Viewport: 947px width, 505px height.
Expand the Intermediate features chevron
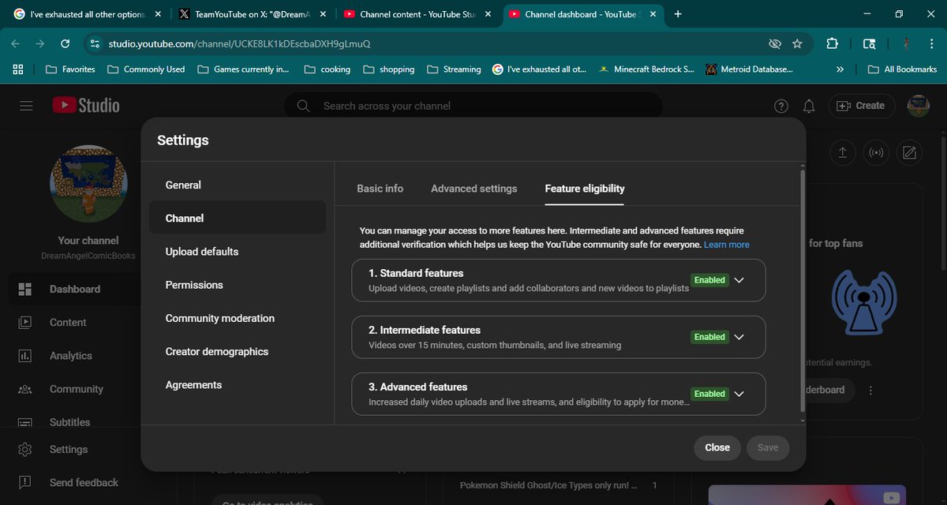pos(739,337)
